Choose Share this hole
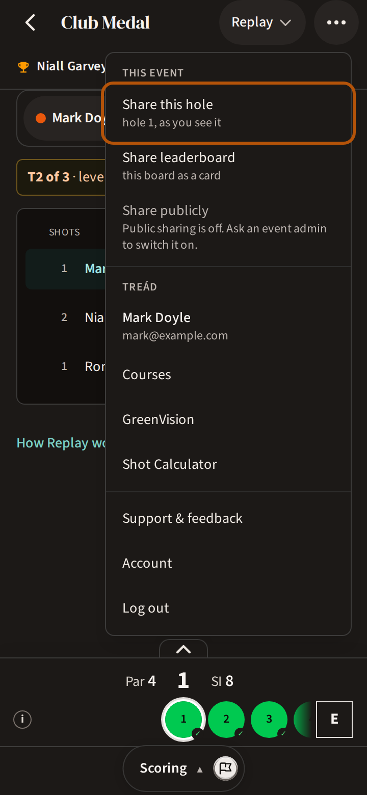 coord(228,113)
